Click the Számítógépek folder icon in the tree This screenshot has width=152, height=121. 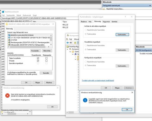pyautogui.click(x=73, y=51)
